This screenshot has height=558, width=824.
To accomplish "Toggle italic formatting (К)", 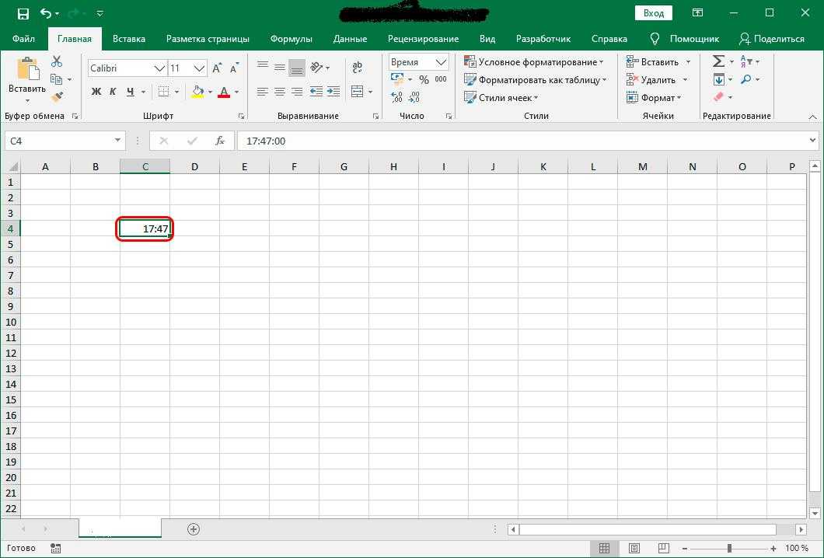I will coord(113,92).
